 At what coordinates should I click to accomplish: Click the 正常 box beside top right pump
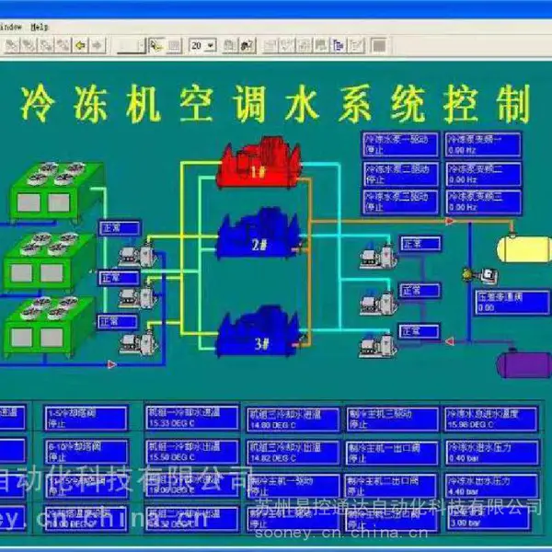pos(420,244)
